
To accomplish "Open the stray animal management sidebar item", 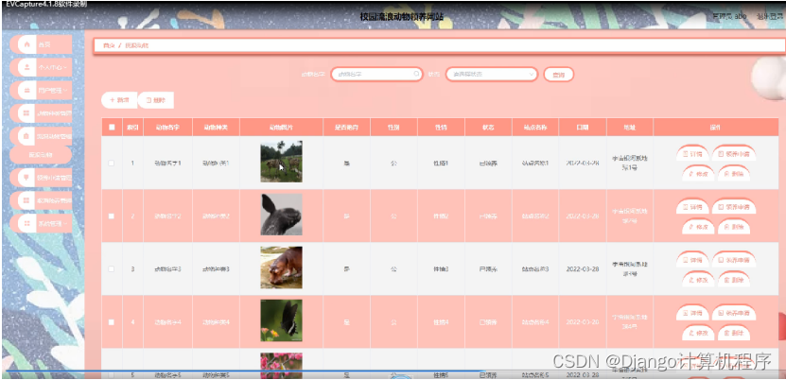I will 41,136.
